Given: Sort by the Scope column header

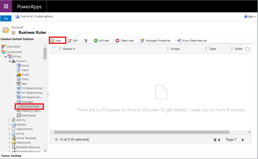Looking at the screenshot, I should [175, 49].
